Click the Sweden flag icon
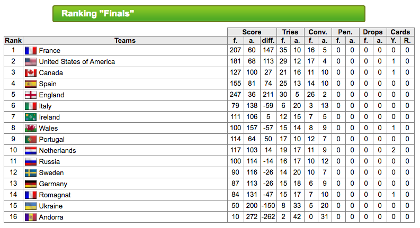This screenshot has height=228, width=420. [x=30, y=173]
